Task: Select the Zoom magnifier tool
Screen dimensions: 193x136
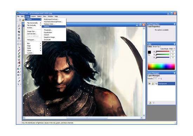Action: click(x=19, y=26)
